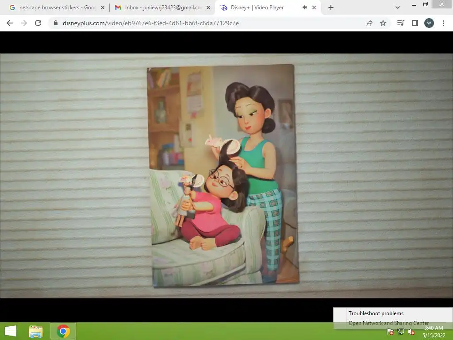
Task: Expand the tab search chevron
Action: click(x=398, y=8)
